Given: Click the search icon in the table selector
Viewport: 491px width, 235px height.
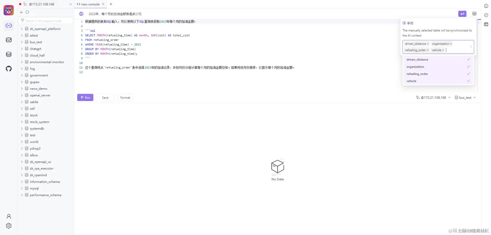Looking at the screenshot, I should click(471, 47).
